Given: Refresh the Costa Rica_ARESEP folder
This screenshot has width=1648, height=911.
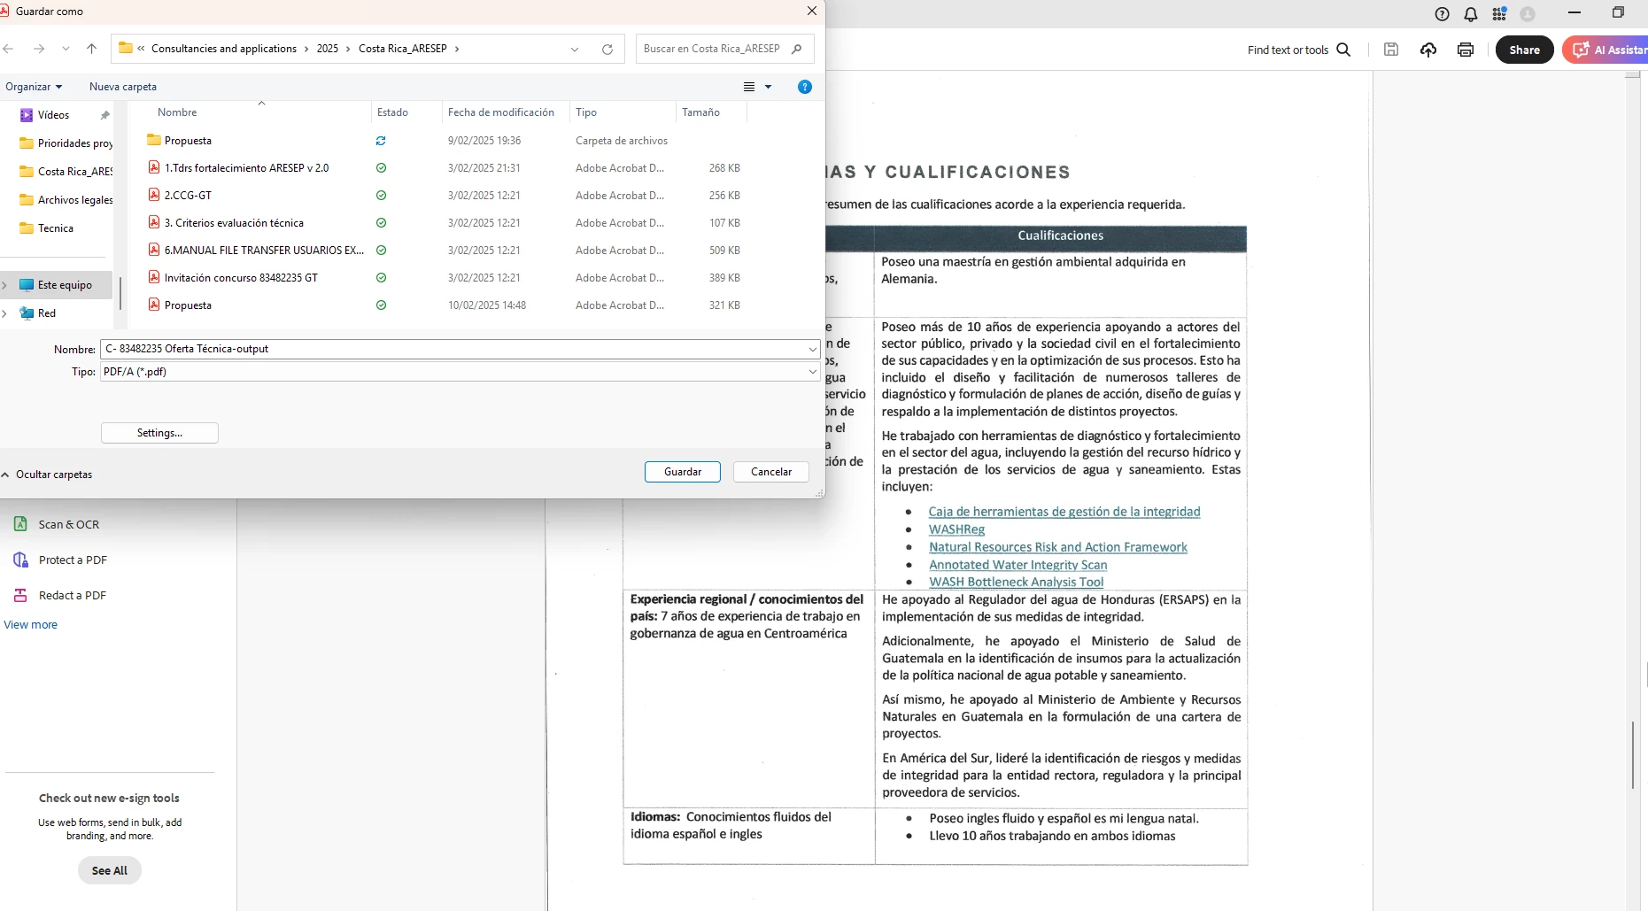Looking at the screenshot, I should [607, 50].
